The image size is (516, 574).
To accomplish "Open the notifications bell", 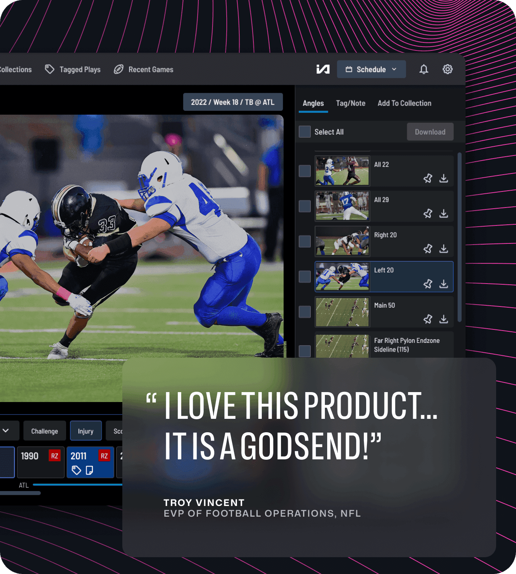I will 424,69.
